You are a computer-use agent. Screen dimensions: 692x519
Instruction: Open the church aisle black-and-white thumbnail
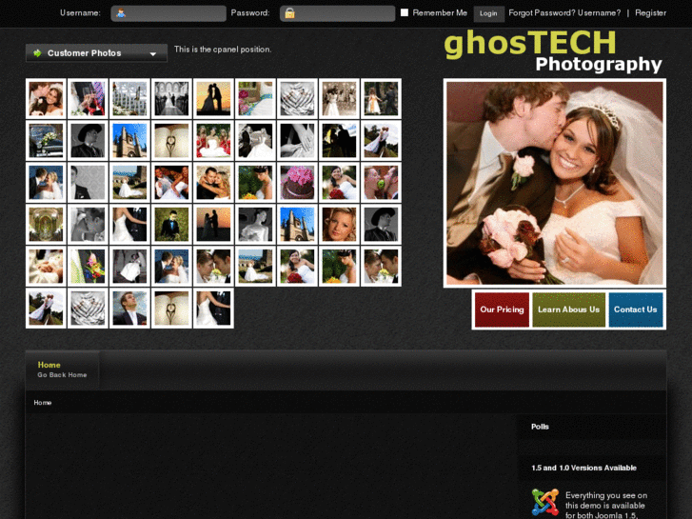click(x=171, y=98)
